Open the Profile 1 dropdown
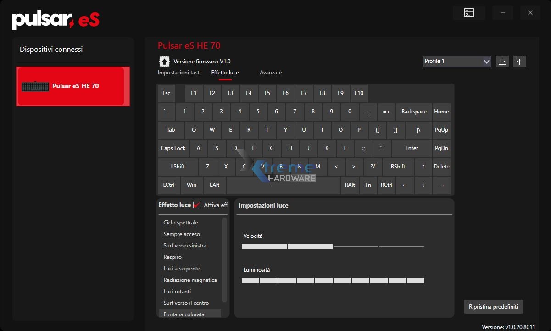551x331 pixels. point(456,62)
